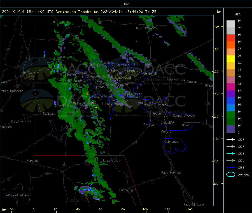This screenshot has width=252, height=213.
Task: Click the cyan 'current' ellipse legend icon
Action: [231, 174]
